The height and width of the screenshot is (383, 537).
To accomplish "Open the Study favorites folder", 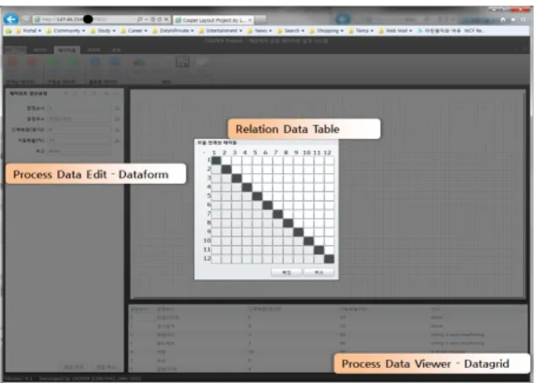I will pyautogui.click(x=103, y=31).
